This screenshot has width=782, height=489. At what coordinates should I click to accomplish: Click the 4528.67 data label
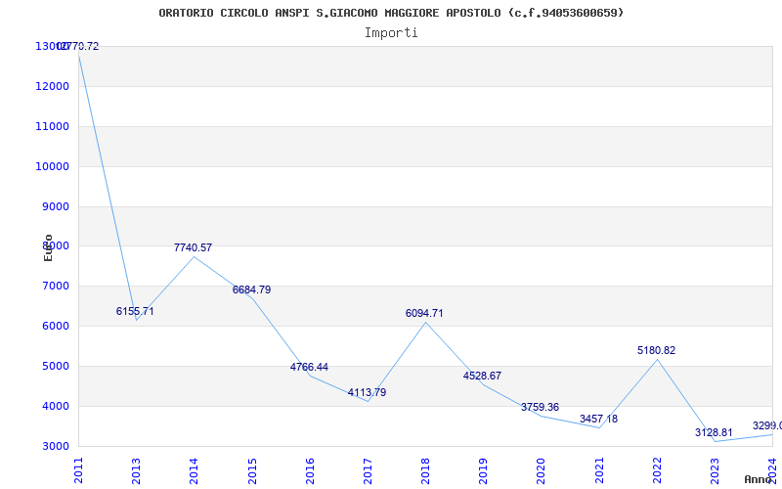click(482, 377)
